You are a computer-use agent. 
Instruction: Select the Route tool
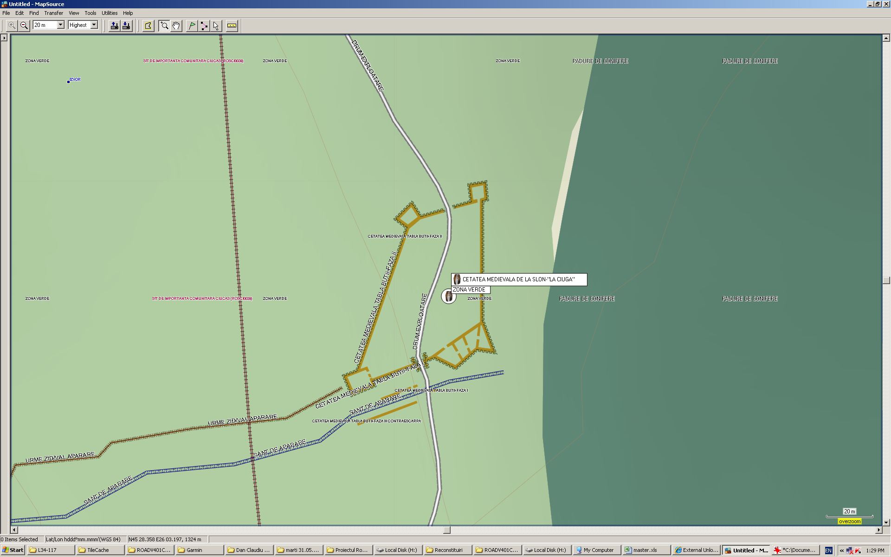[x=204, y=26]
